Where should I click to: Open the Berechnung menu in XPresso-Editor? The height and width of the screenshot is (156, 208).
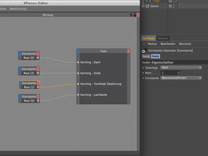[x=18, y=9]
